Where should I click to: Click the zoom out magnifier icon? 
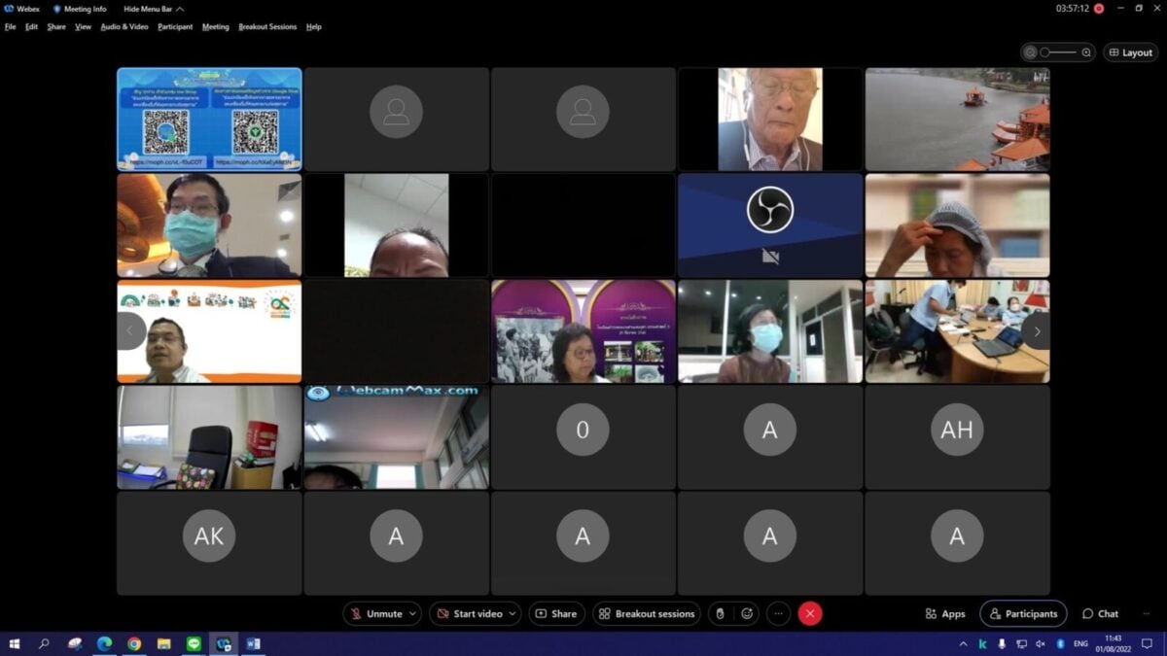pyautogui.click(x=1030, y=52)
